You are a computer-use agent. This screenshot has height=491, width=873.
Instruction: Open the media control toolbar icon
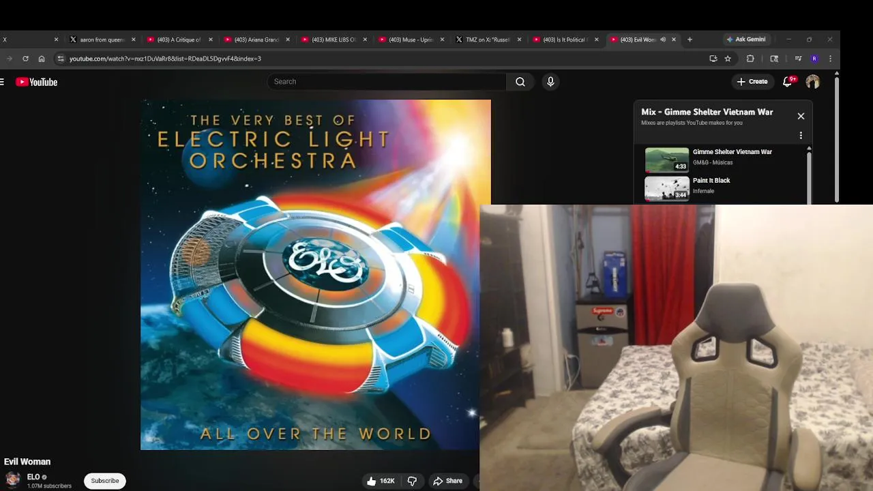pyautogui.click(x=798, y=59)
